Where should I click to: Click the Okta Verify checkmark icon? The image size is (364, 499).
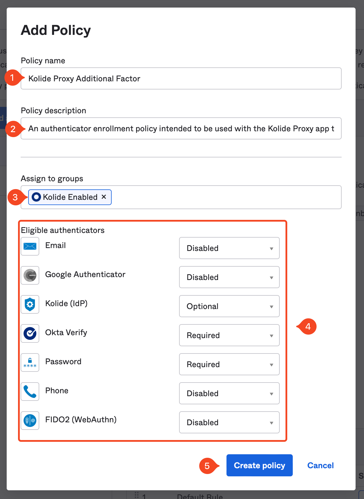(30, 333)
